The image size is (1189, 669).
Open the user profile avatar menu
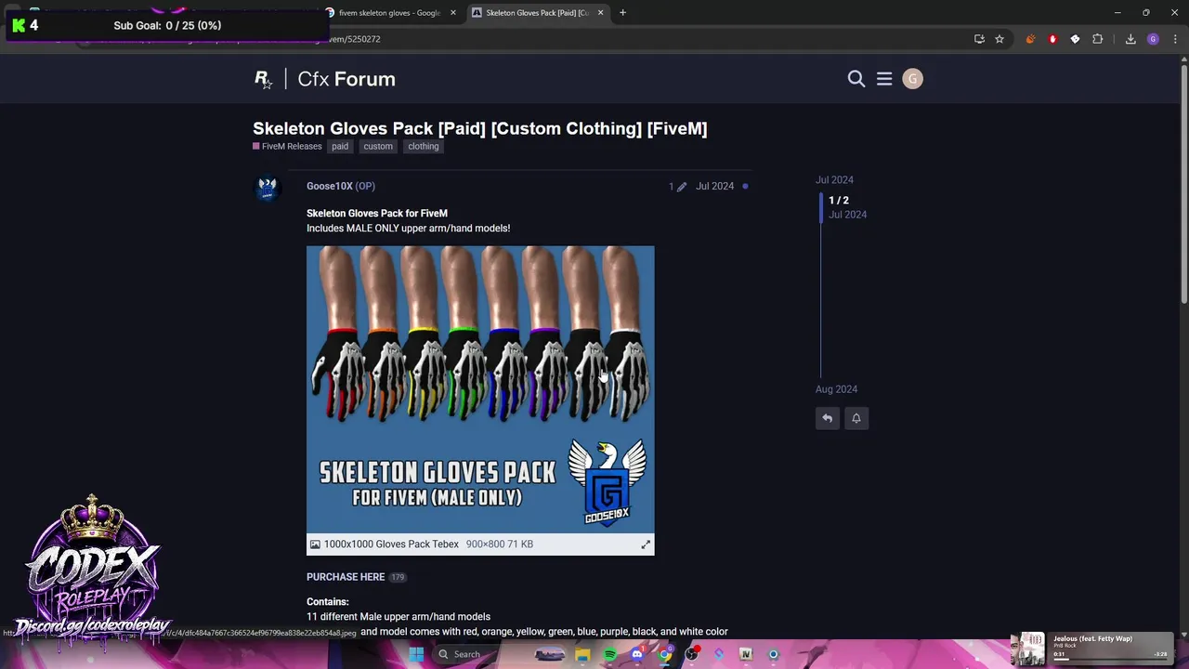tap(912, 79)
